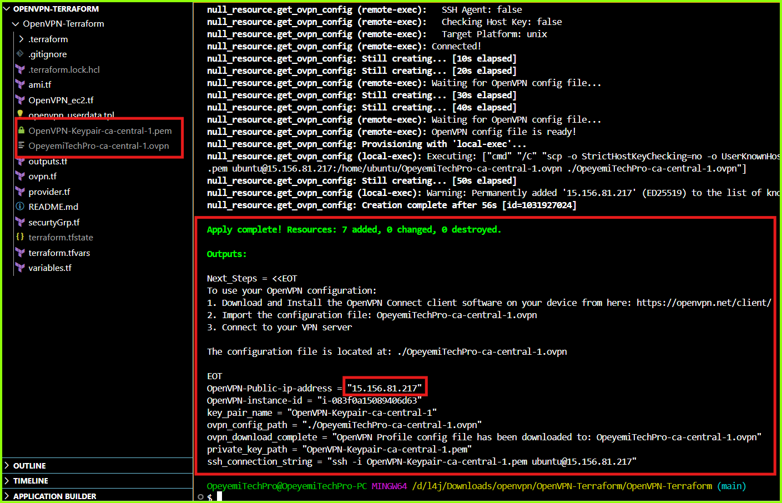Click Terraform icon beside terraform.tfvars
Image resolution: width=782 pixels, height=503 pixels.
click(x=21, y=253)
